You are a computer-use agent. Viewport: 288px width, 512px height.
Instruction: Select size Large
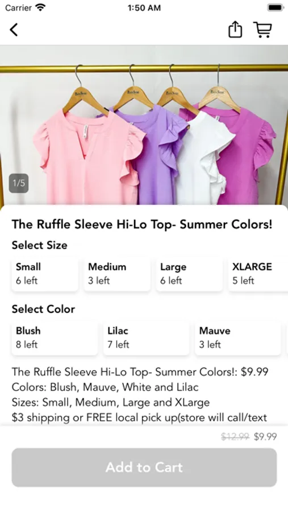[189, 274]
